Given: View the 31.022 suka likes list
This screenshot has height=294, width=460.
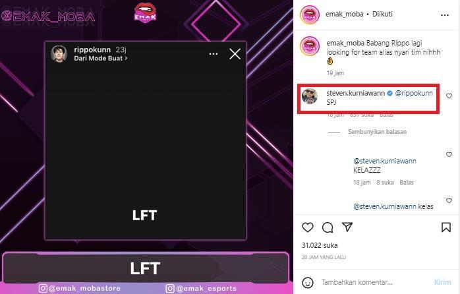Looking at the screenshot, I should (x=320, y=245).
